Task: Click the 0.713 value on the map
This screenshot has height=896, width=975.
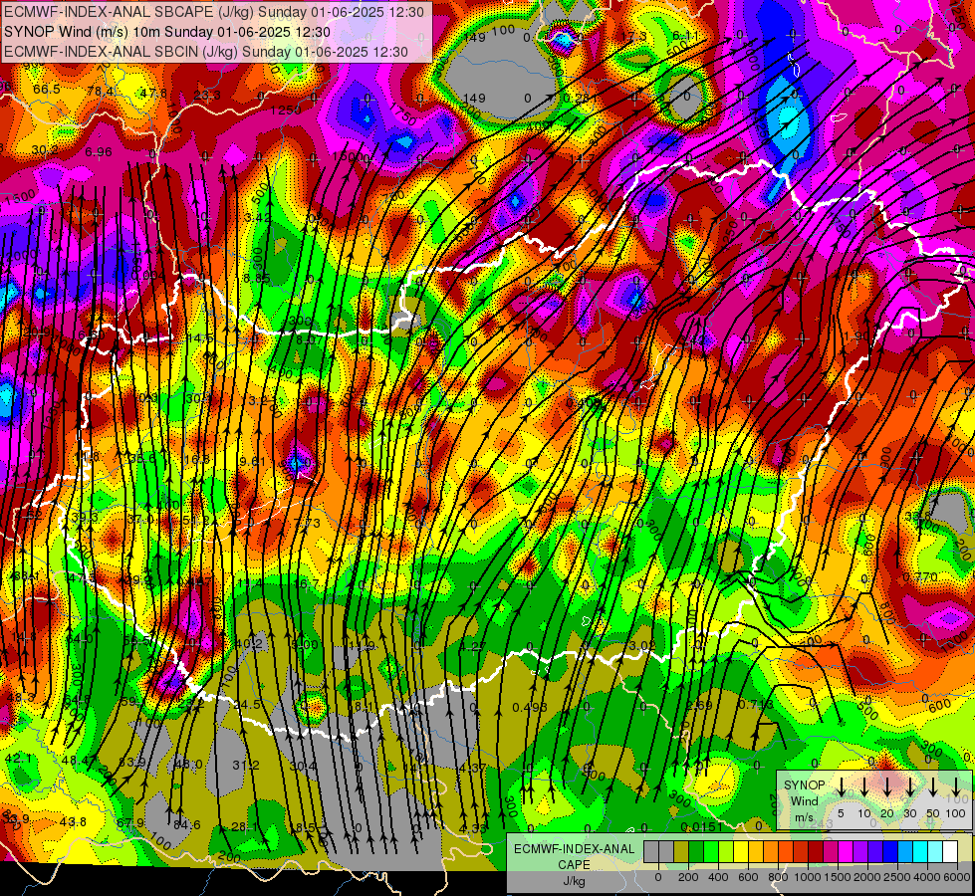Action: (x=756, y=705)
